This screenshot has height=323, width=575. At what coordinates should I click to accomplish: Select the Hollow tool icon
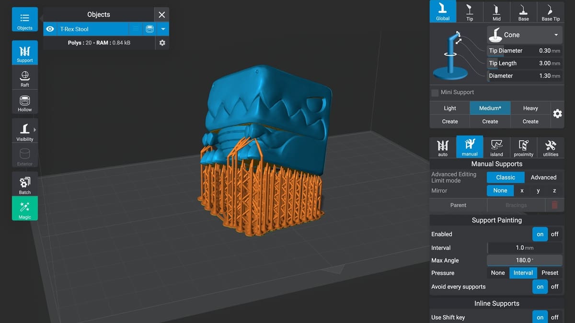click(x=24, y=103)
